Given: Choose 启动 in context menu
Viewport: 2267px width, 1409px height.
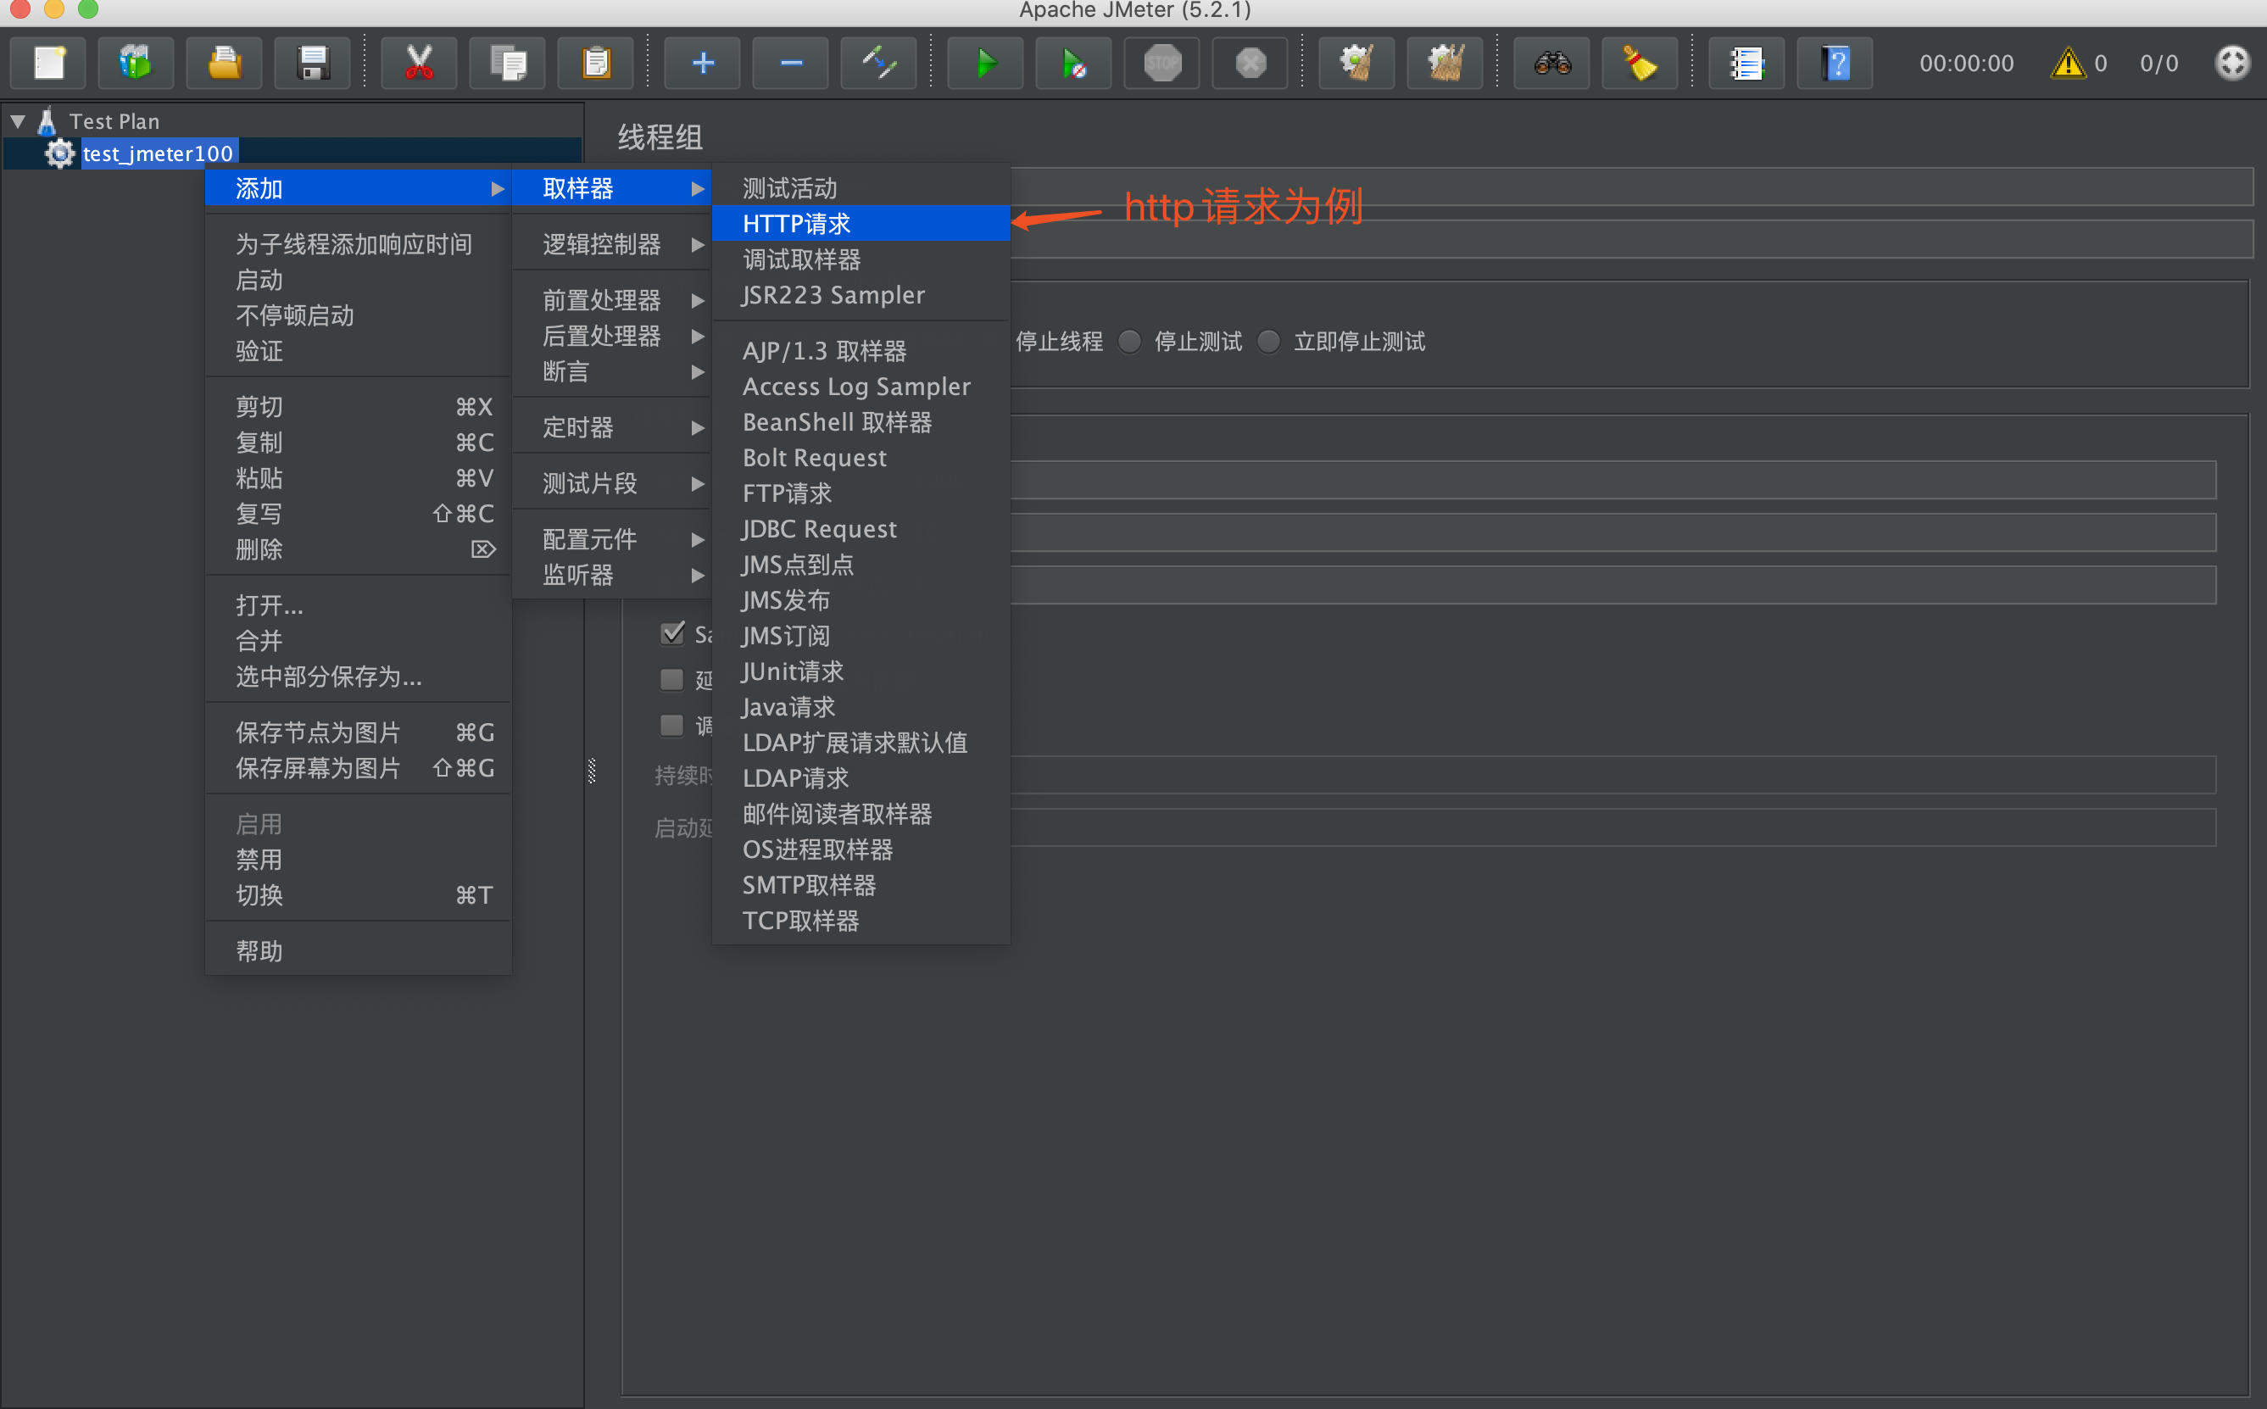Looking at the screenshot, I should (358, 280).
